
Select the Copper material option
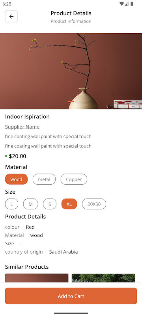(x=74, y=179)
